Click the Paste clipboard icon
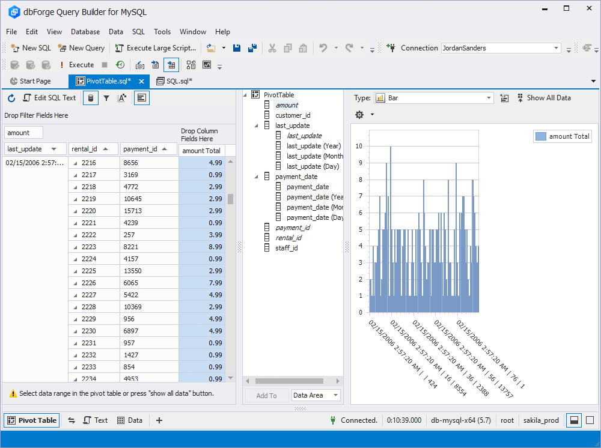This screenshot has height=448, width=601. 303,48
